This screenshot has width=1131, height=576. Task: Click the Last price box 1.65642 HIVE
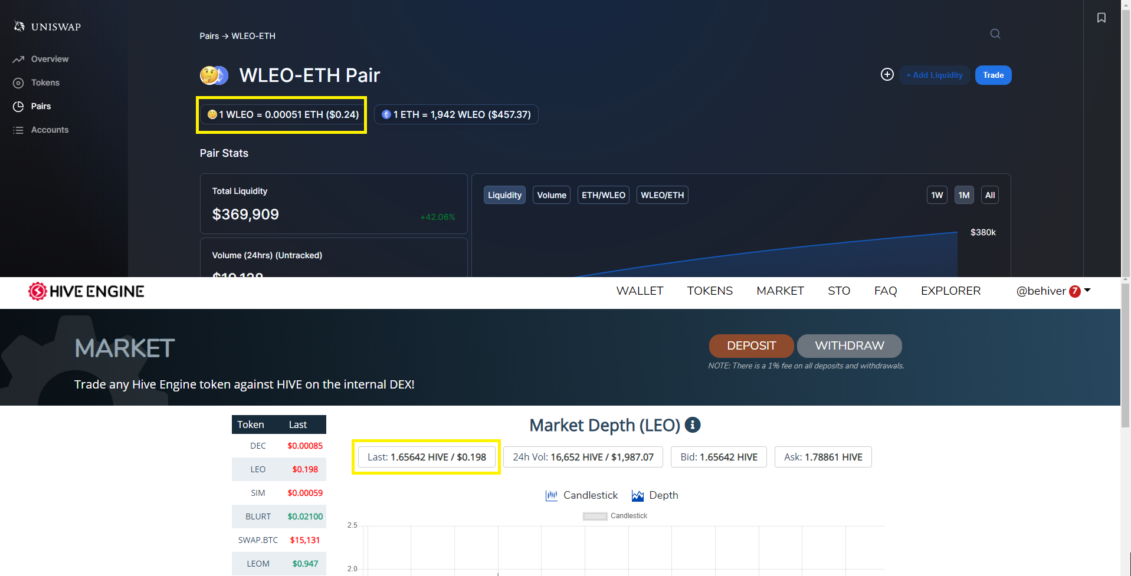427,457
